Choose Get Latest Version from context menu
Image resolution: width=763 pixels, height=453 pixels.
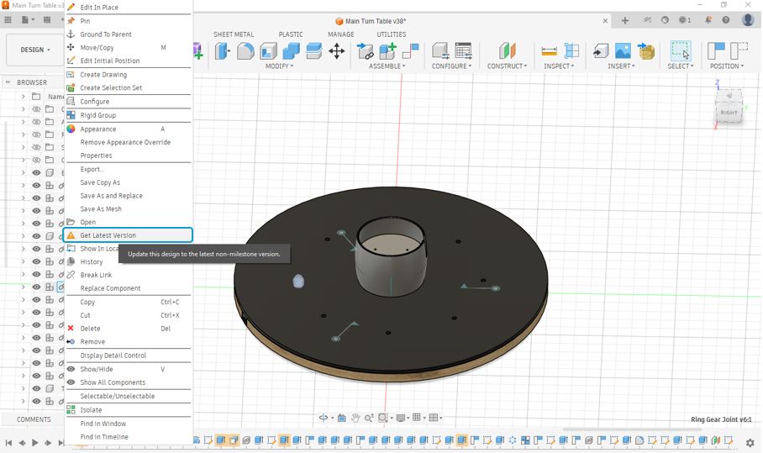click(x=108, y=235)
